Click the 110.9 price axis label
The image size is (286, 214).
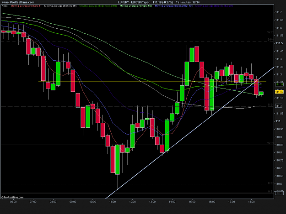[278, 137]
